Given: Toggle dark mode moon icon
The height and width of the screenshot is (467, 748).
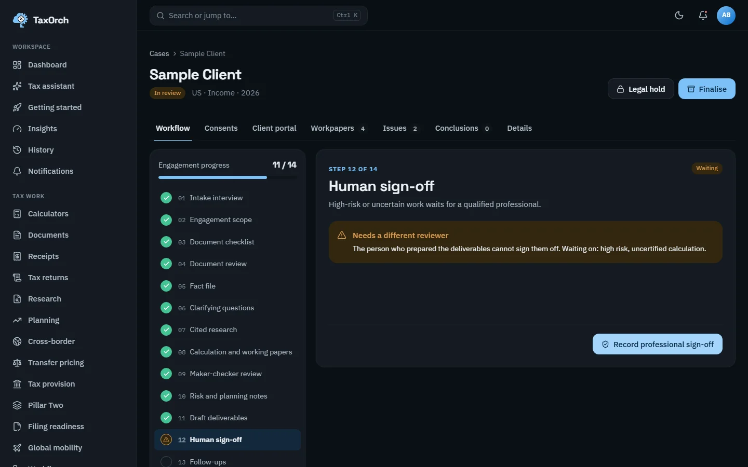Looking at the screenshot, I should [x=679, y=16].
